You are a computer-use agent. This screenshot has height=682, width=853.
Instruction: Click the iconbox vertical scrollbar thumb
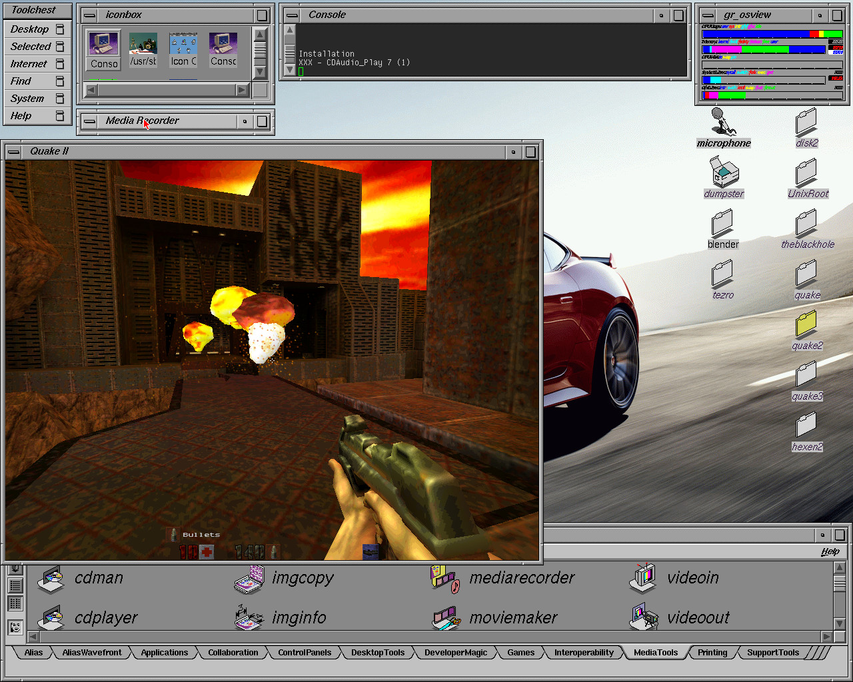(261, 51)
